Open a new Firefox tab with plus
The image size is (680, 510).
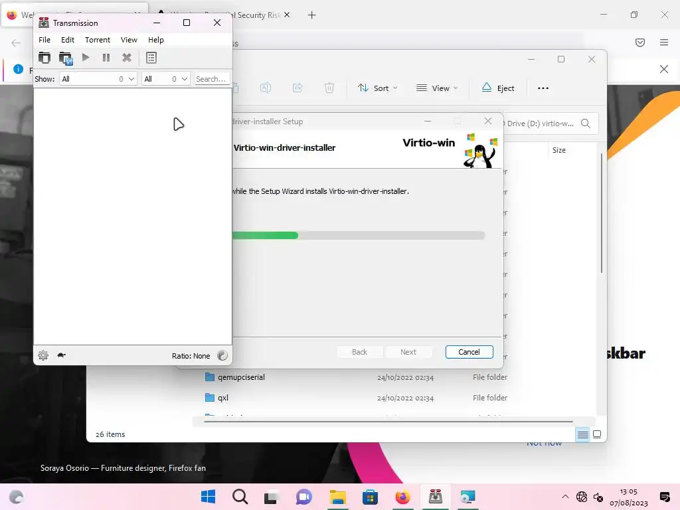coord(312,15)
